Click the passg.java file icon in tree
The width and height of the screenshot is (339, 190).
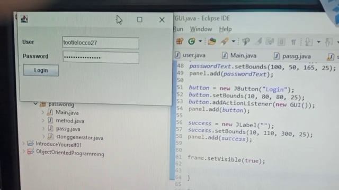51,128
